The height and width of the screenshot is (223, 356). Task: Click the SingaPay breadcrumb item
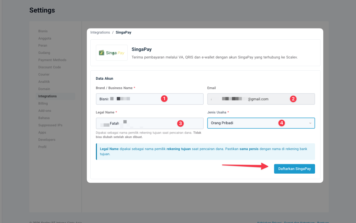coord(123,32)
